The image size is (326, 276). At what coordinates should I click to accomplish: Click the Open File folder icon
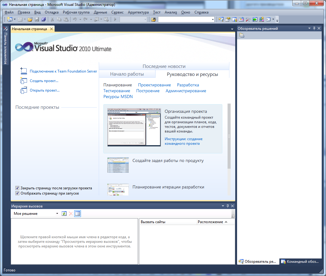click(30, 19)
